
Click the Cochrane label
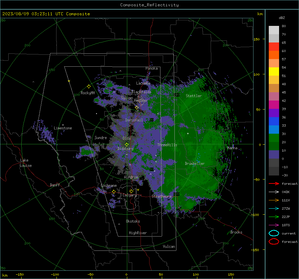pos(109,185)
